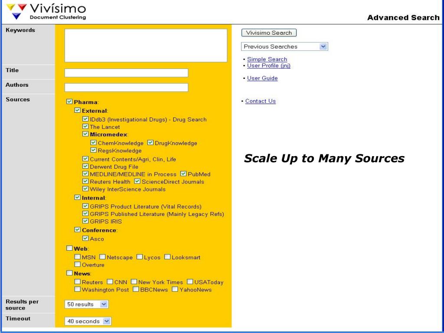Check the CNN checkbox
Screen dimensions: 444x333
[110, 281]
